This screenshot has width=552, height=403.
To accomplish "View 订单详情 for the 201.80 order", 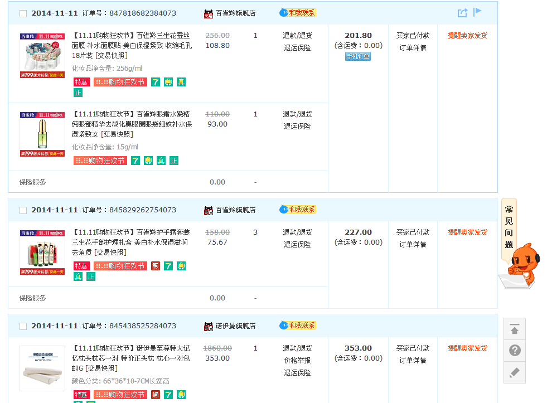I will (413, 48).
